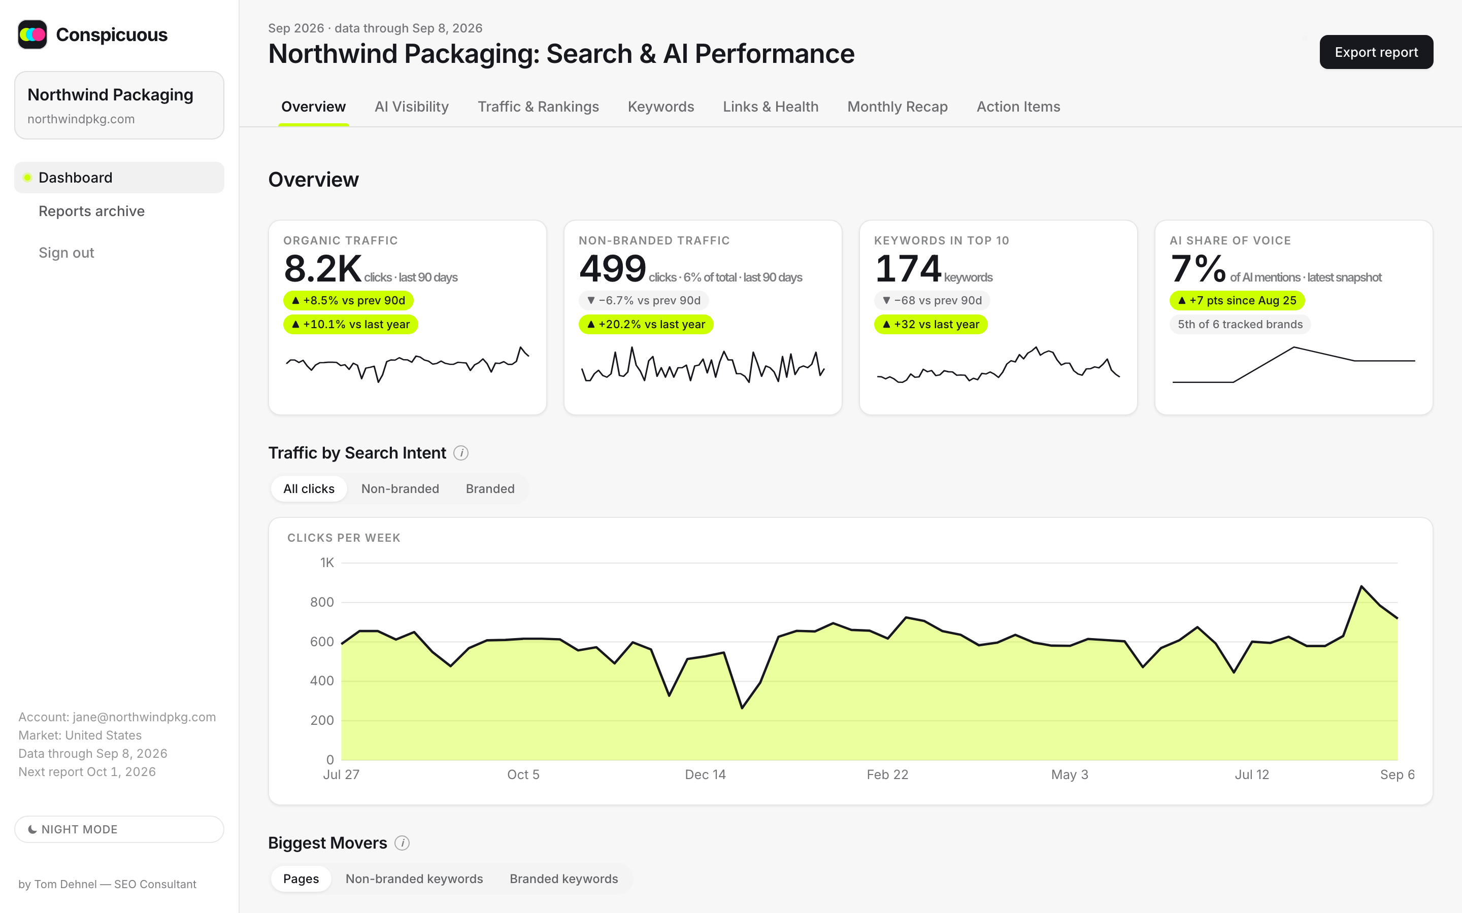Click the Conspicuous brand name
This screenshot has height=913, width=1462.
[x=112, y=35]
